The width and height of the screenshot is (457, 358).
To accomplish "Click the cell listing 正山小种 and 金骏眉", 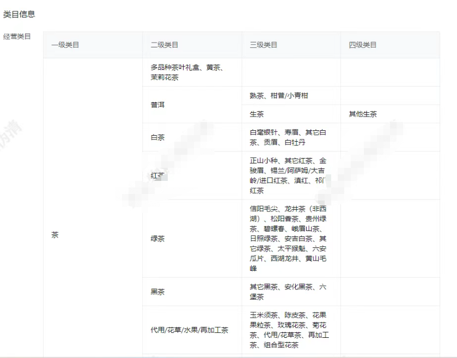I will coord(288,175).
